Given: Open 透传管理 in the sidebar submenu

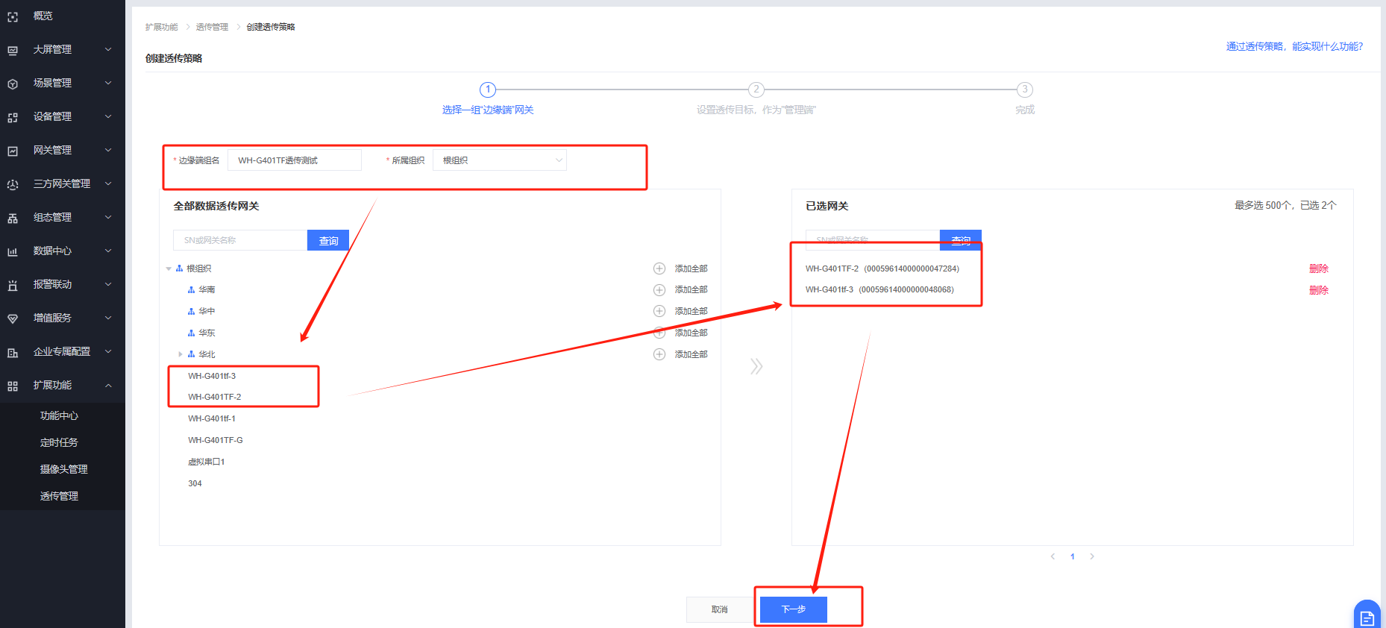Looking at the screenshot, I should tap(59, 496).
